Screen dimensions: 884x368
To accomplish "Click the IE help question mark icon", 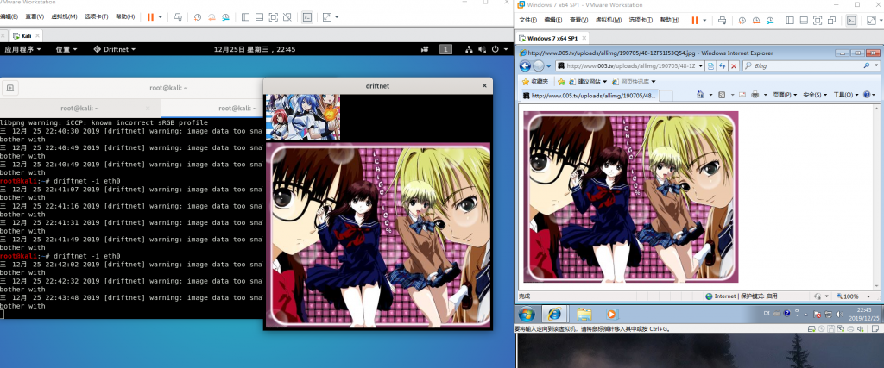I will tap(867, 95).
